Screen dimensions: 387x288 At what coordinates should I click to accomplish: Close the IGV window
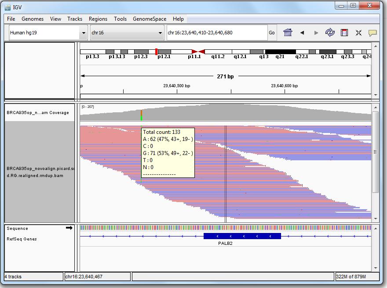coord(369,6)
